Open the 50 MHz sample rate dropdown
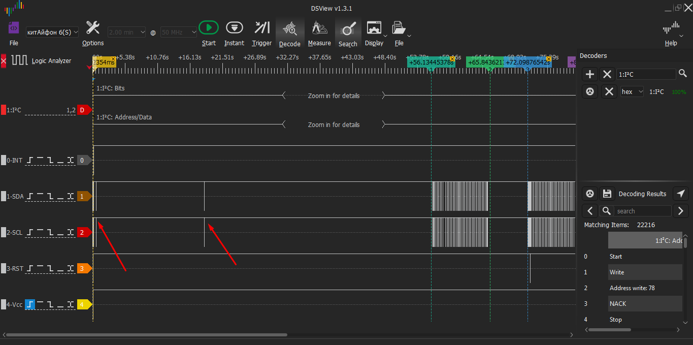The width and height of the screenshot is (693, 345). pos(178,32)
